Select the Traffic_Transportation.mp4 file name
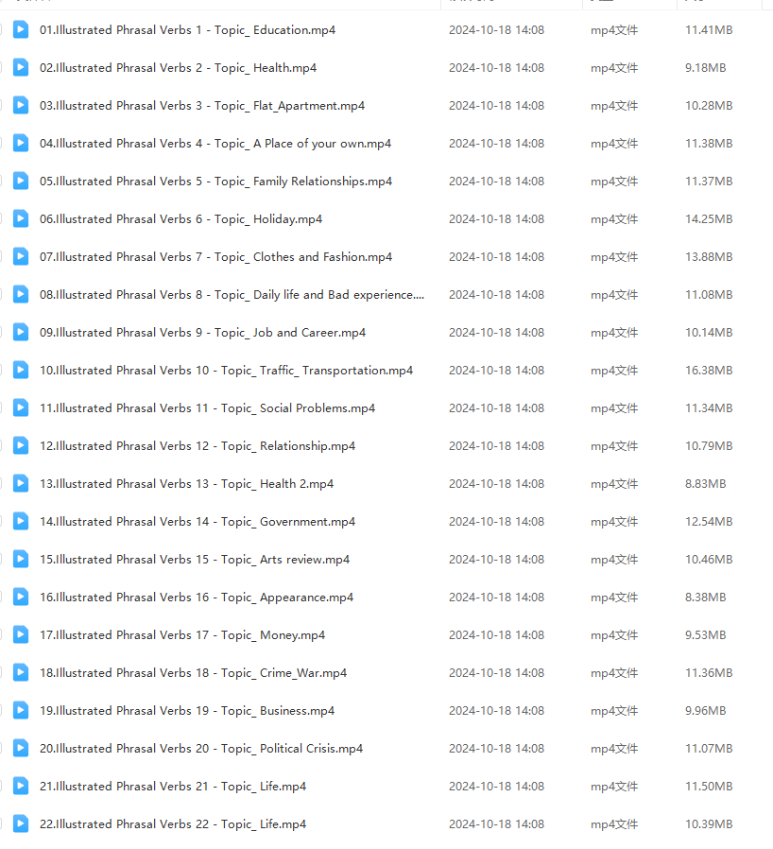773x849 pixels. tap(226, 371)
